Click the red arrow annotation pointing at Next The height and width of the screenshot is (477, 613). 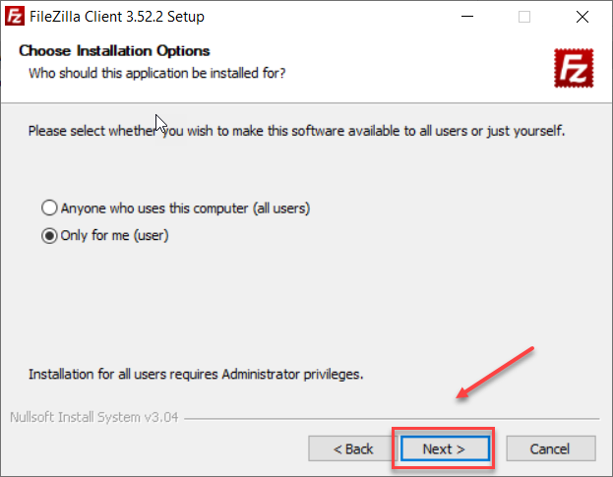495,372
